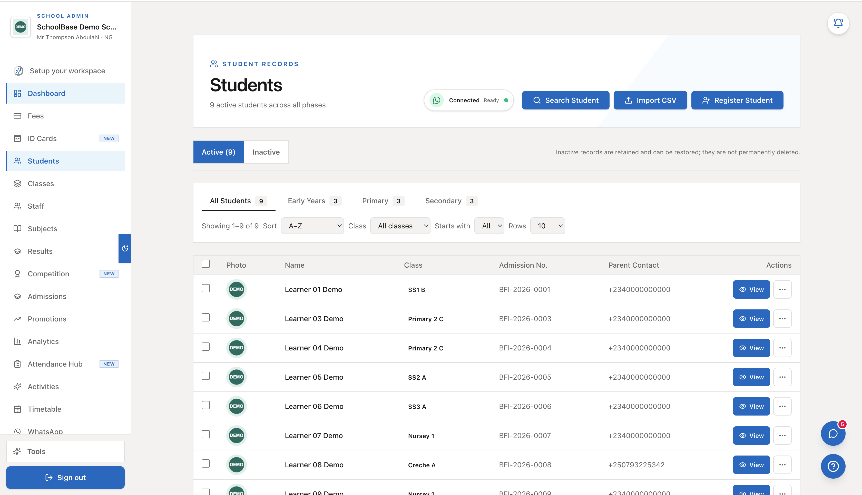
Task: Click the Activities sparkle icon
Action: 17,387
